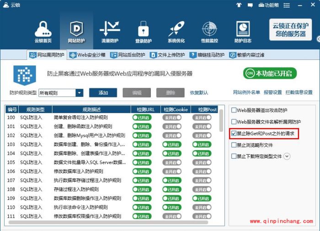The width and height of the screenshot is (320, 231).
Task: Click the 规则描述 column header
Action: point(91,109)
